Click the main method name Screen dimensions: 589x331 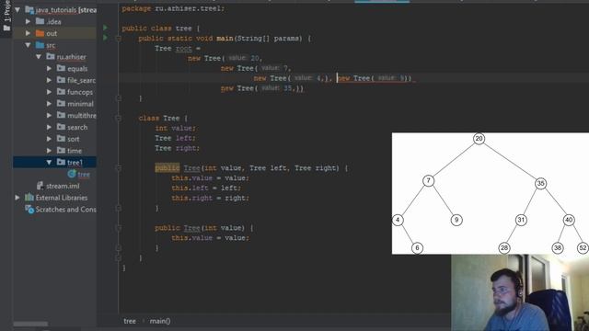coord(225,39)
